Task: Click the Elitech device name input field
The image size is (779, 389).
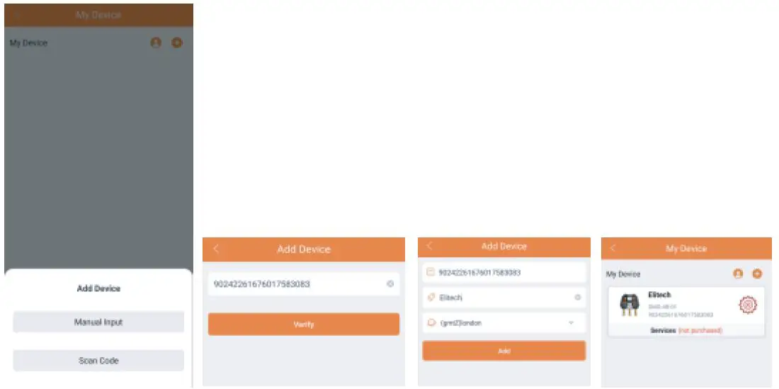Action: pos(504,298)
